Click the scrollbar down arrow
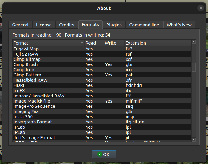208x164 pixels. pyautogui.click(x=194, y=139)
